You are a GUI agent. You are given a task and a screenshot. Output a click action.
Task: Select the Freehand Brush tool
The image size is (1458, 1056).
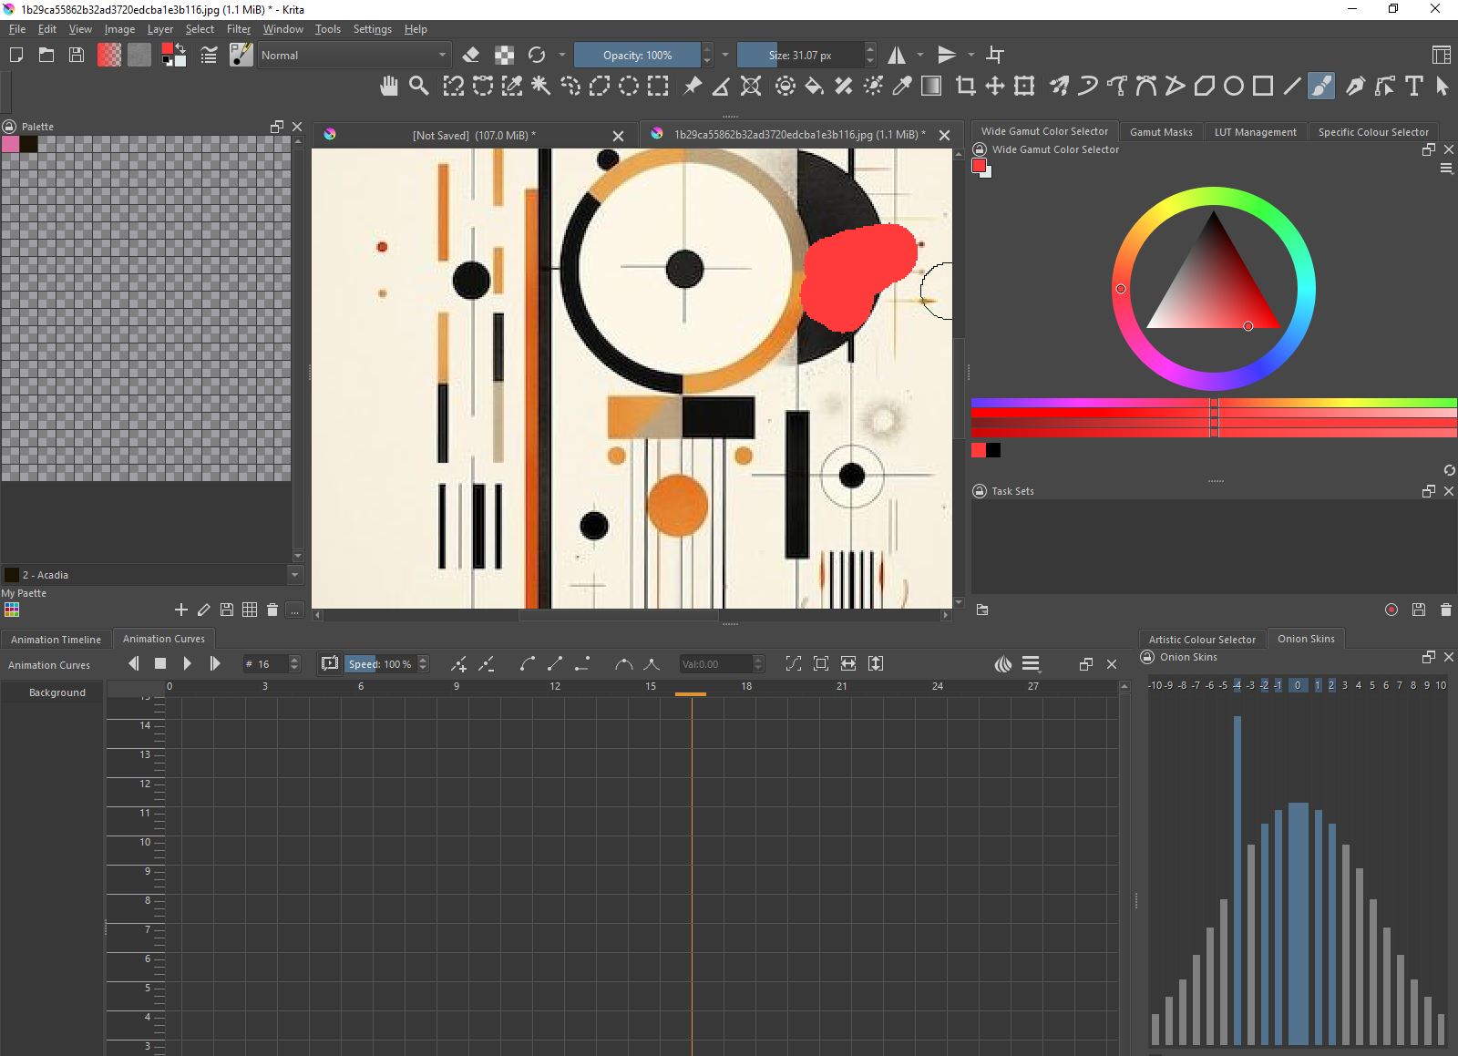click(x=1321, y=87)
